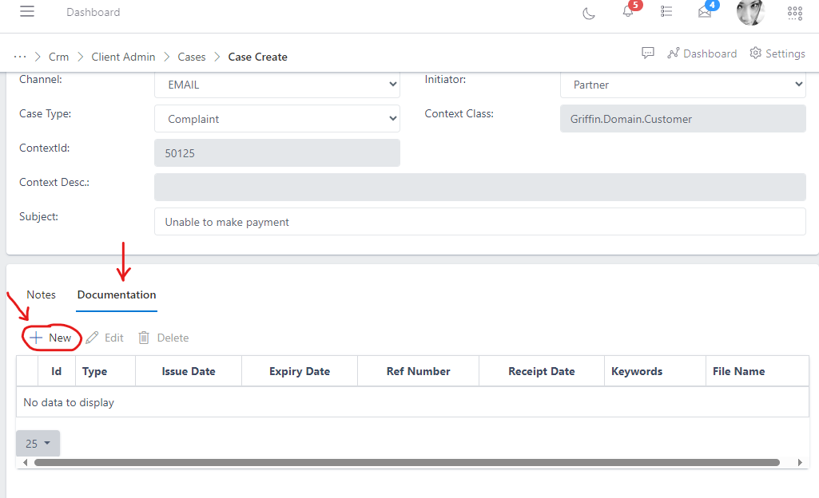The image size is (819, 498).
Task: Open notifications bell with 5 alerts
Action: click(x=628, y=11)
